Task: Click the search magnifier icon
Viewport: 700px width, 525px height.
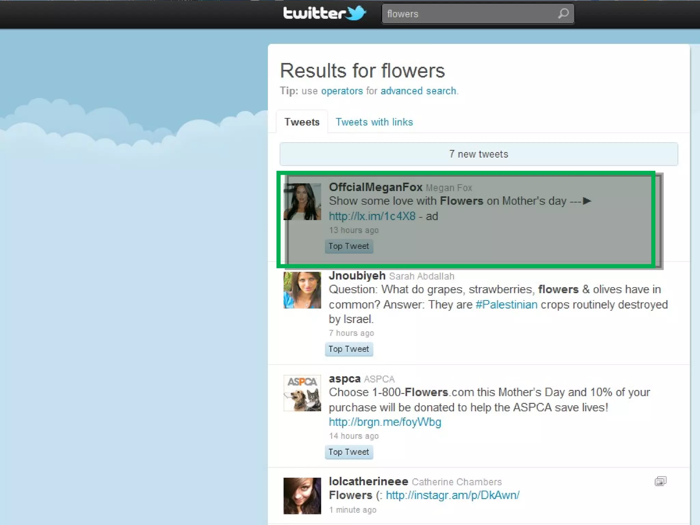Action: (x=563, y=14)
